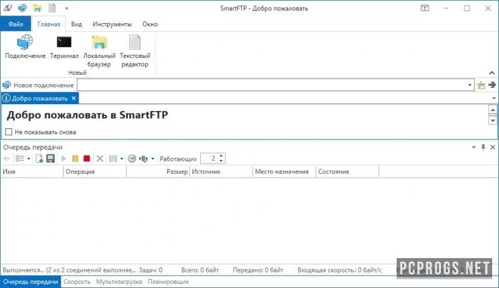Open the tab list dropdown arrow
The height and width of the screenshot is (288, 499).
tap(494, 98)
